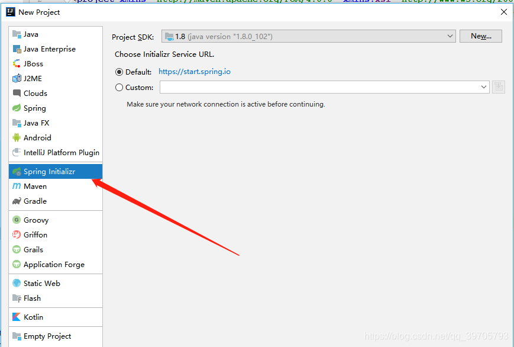Select the "Spring Initializr" list entry text

click(50, 171)
